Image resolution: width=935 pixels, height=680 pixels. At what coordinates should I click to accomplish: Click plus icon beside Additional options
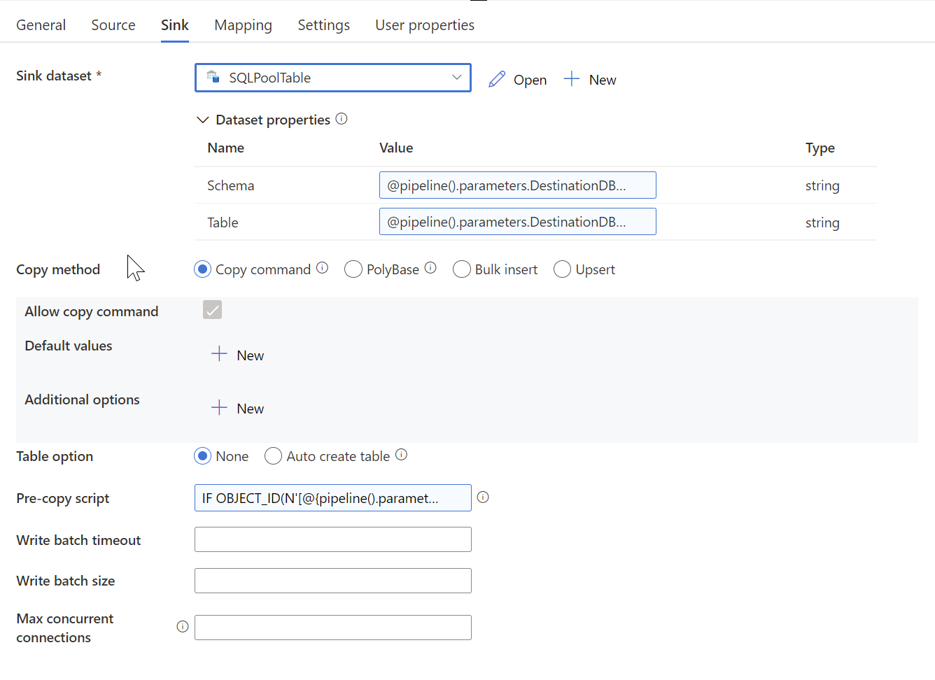point(219,407)
